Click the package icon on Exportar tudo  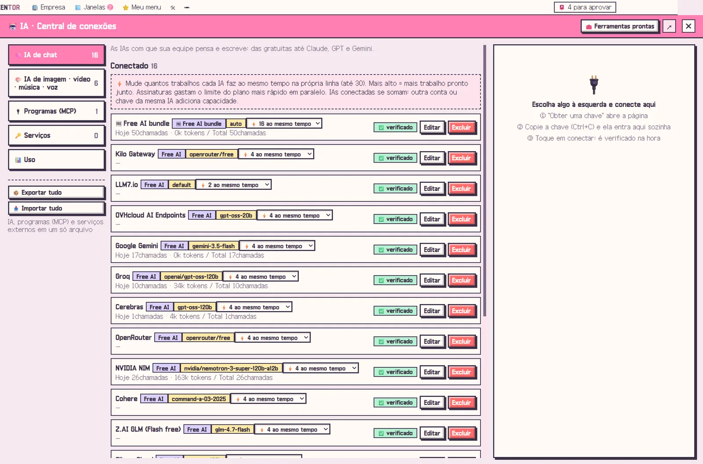(x=16, y=192)
